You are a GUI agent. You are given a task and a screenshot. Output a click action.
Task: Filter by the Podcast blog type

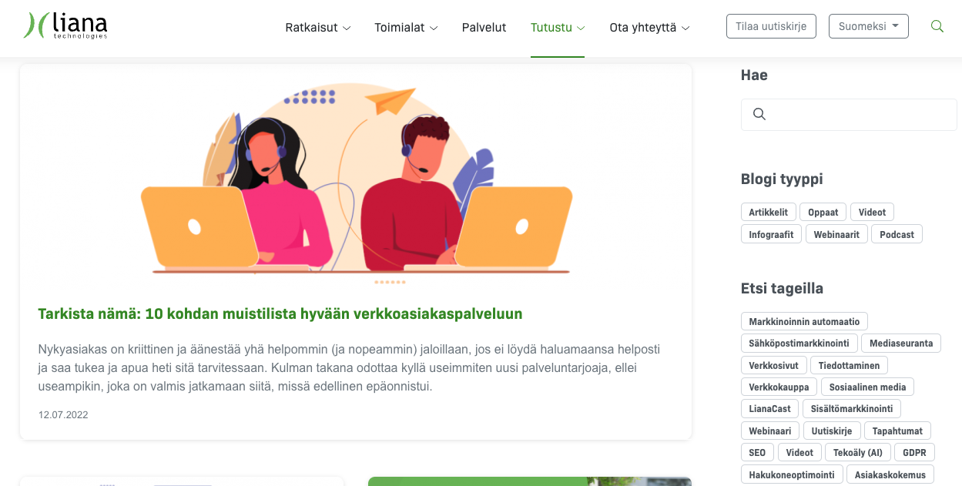tap(897, 234)
